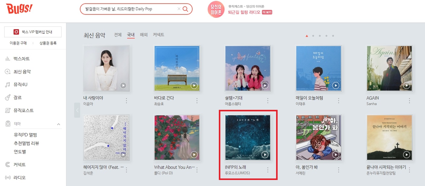Play the INFP의 노래 album
This screenshot has width=425, height=186.
(x=265, y=155)
